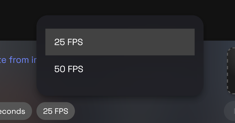Click the dashed-border upload box

point(231,71)
